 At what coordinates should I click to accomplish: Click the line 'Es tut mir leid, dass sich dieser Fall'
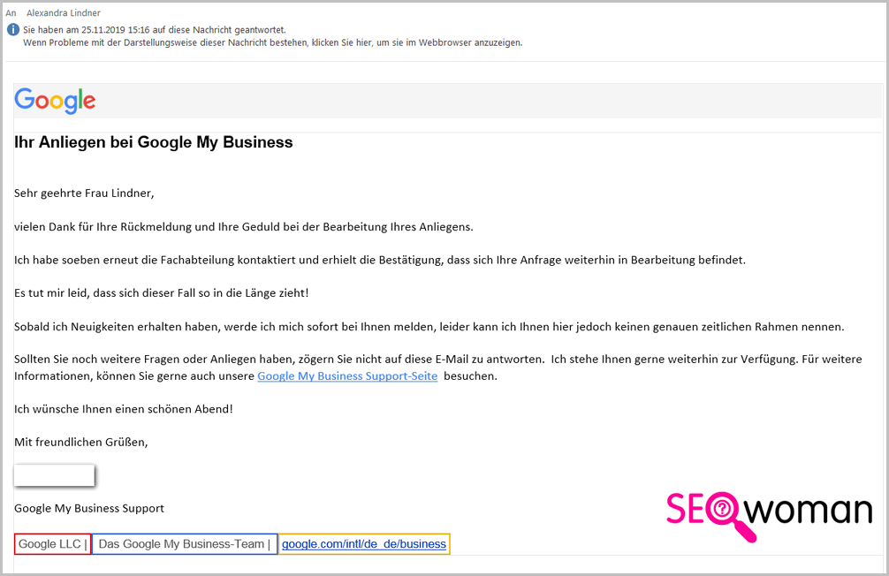pos(162,293)
